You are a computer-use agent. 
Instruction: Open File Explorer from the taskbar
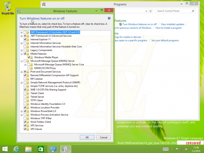[29, 149]
